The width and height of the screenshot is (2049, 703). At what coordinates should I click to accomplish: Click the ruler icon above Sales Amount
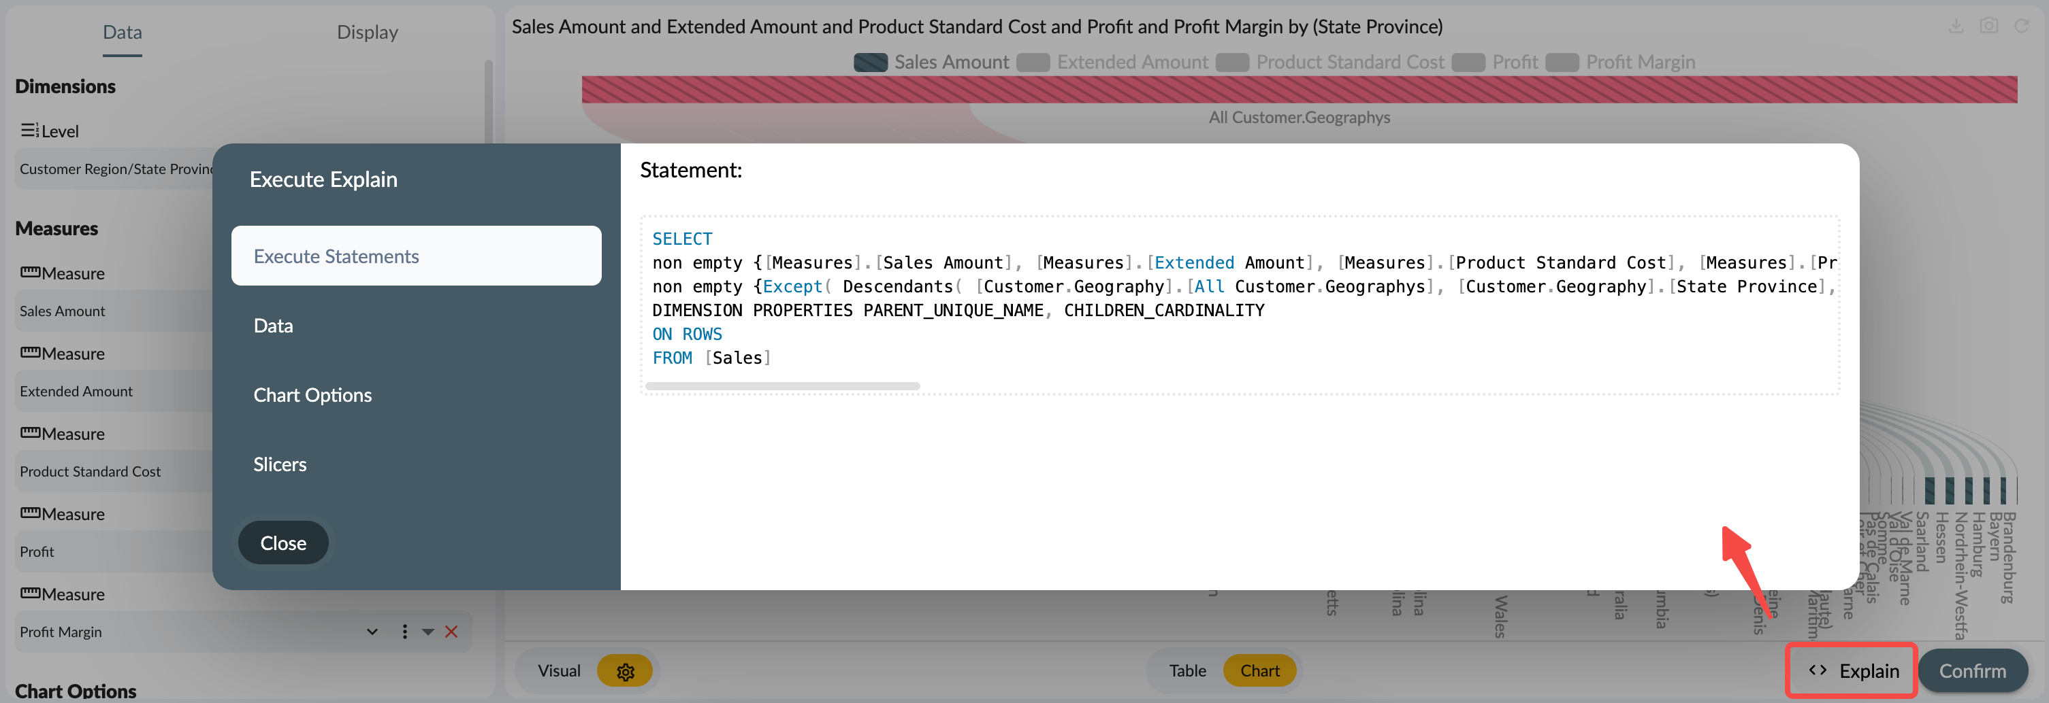coord(30,273)
